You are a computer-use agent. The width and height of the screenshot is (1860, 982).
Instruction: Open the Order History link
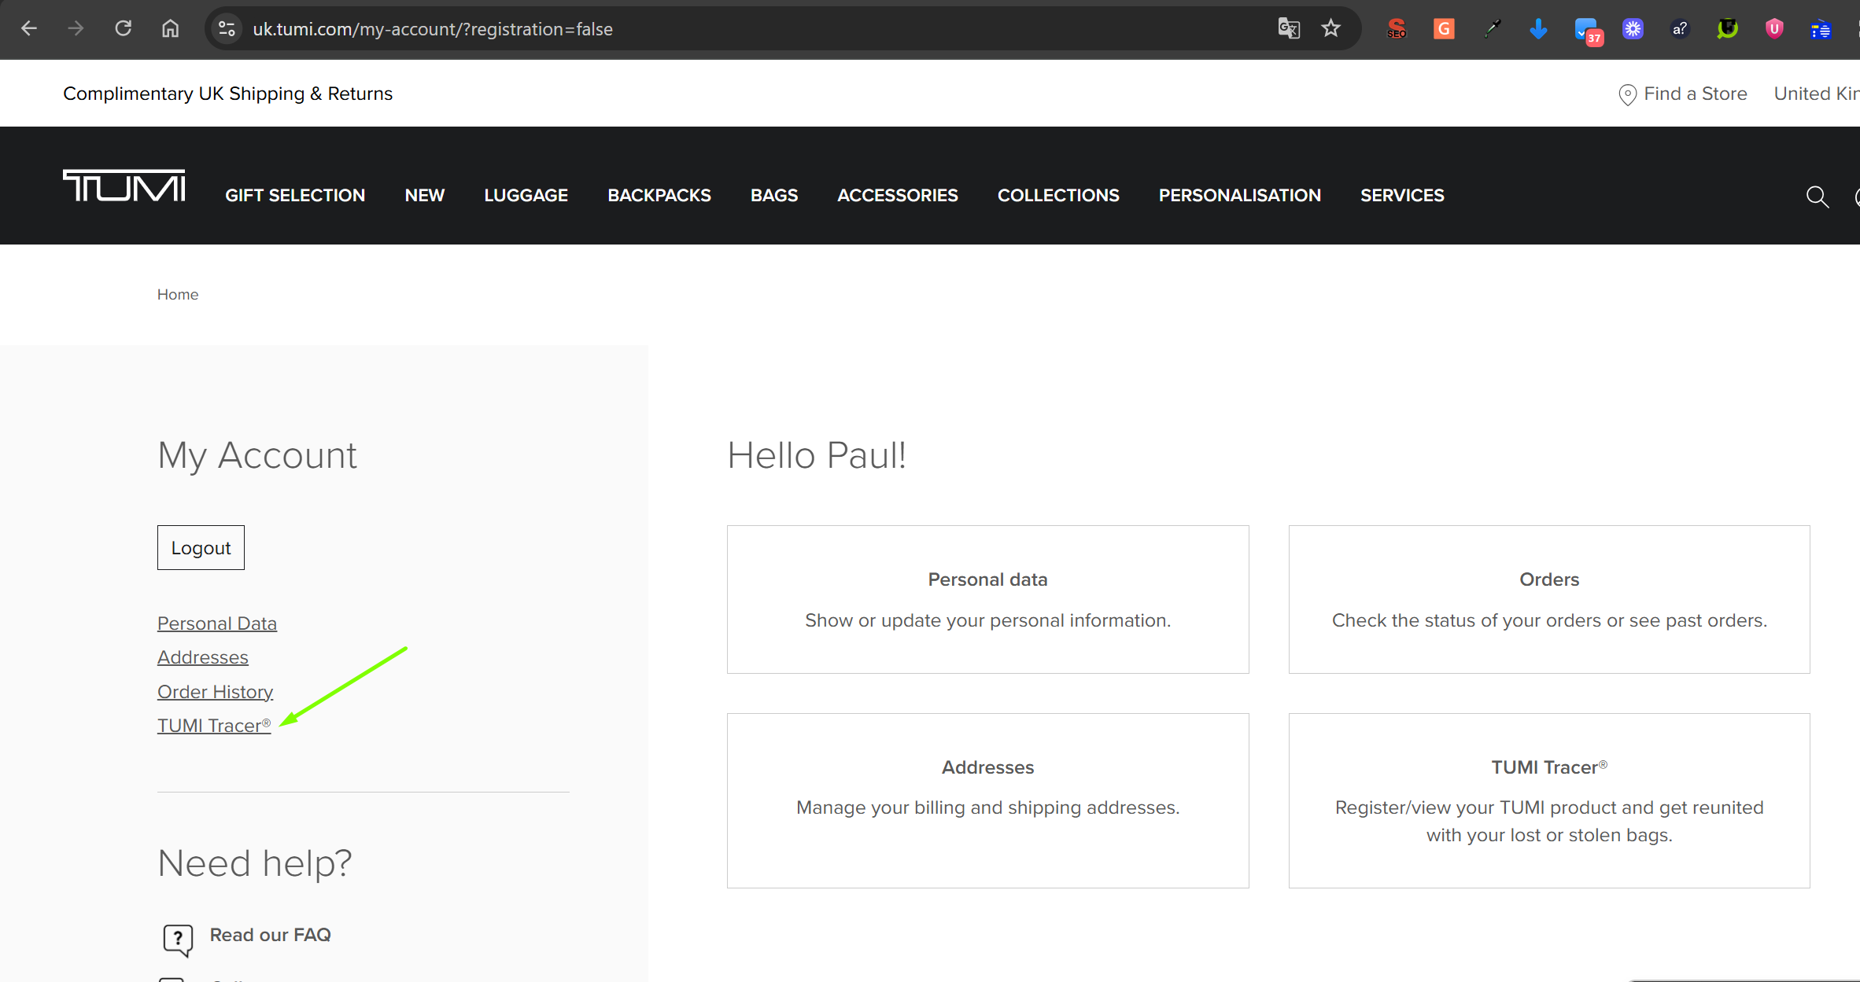pos(215,692)
